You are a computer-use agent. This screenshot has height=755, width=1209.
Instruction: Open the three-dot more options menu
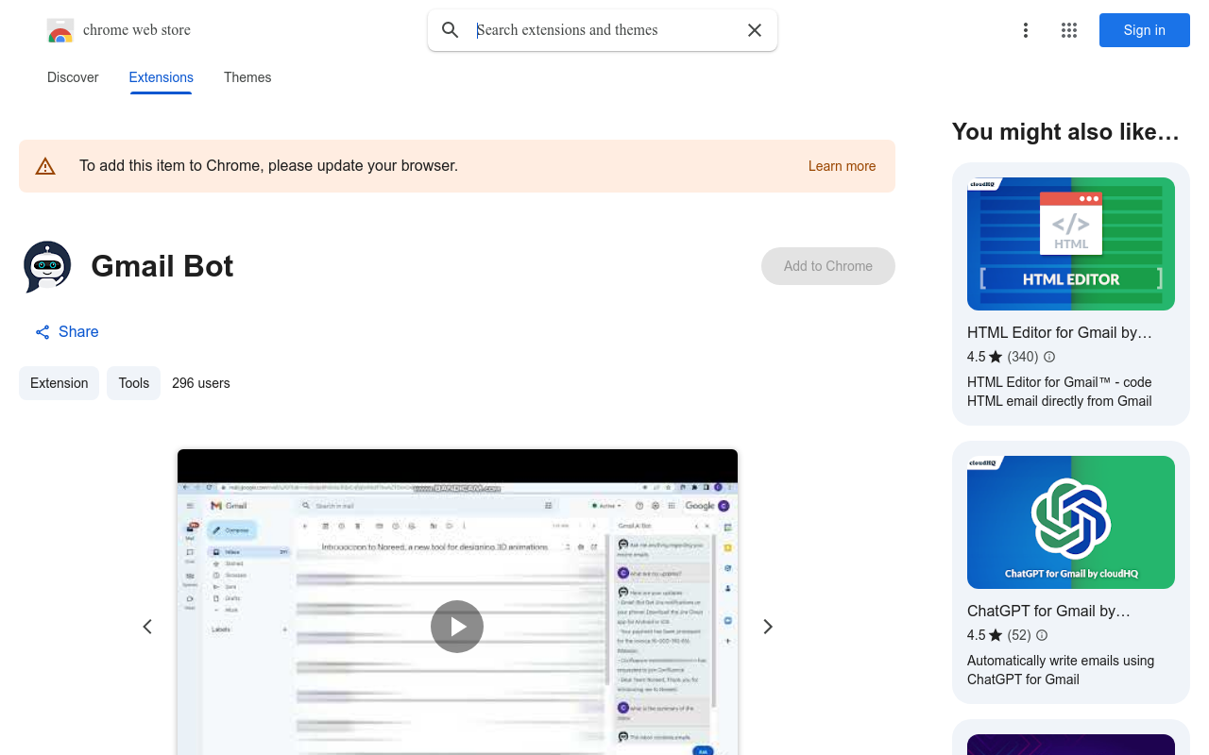point(1026,30)
